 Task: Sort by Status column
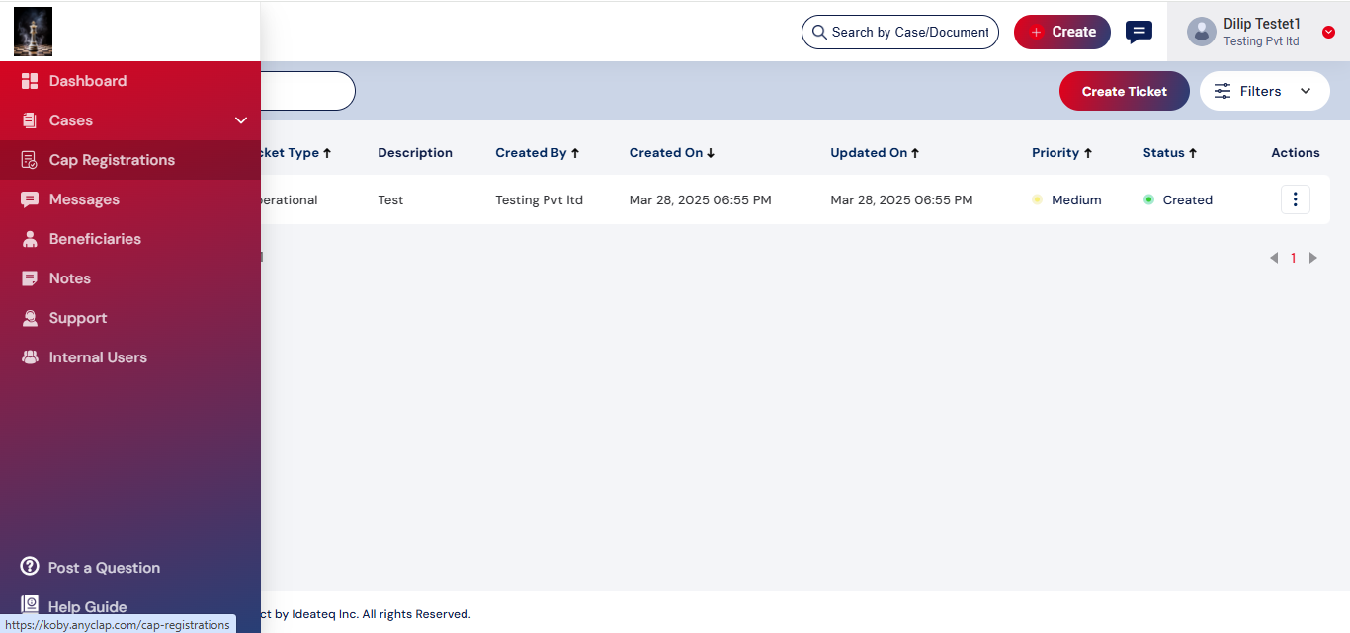coord(1170,153)
